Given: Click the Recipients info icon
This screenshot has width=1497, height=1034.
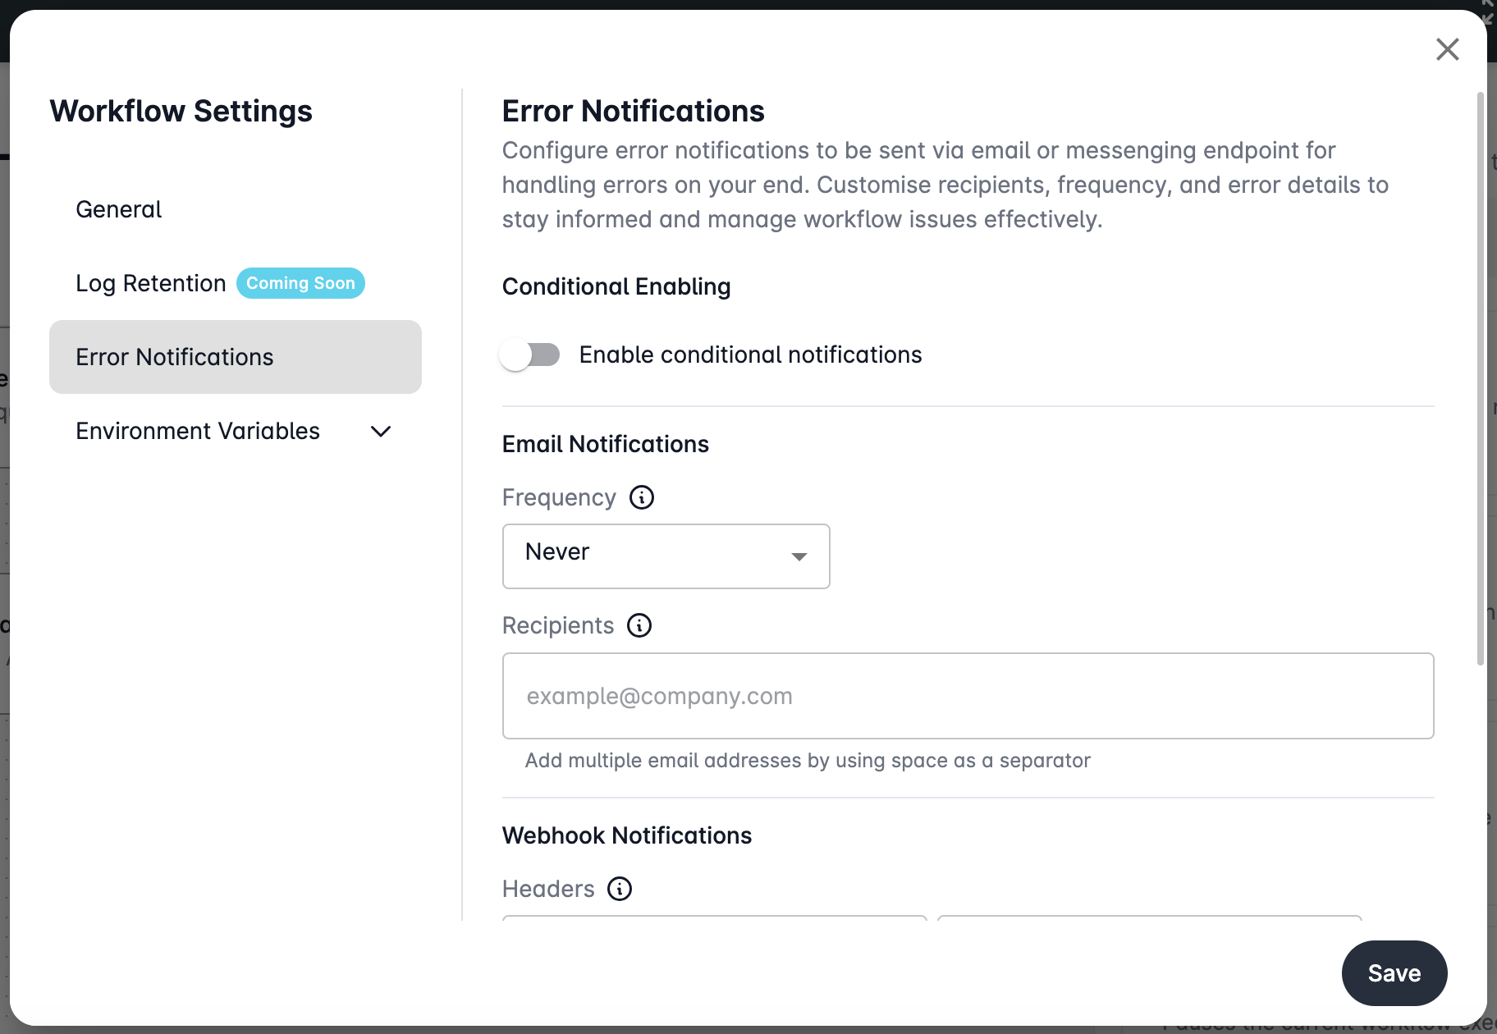Looking at the screenshot, I should click(x=639, y=625).
